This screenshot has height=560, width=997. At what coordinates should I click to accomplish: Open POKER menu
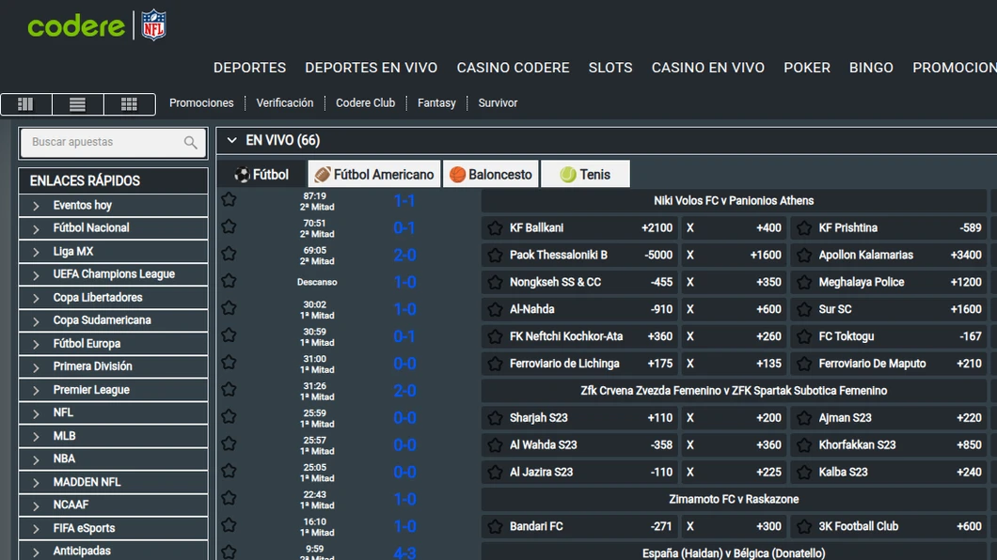(807, 68)
